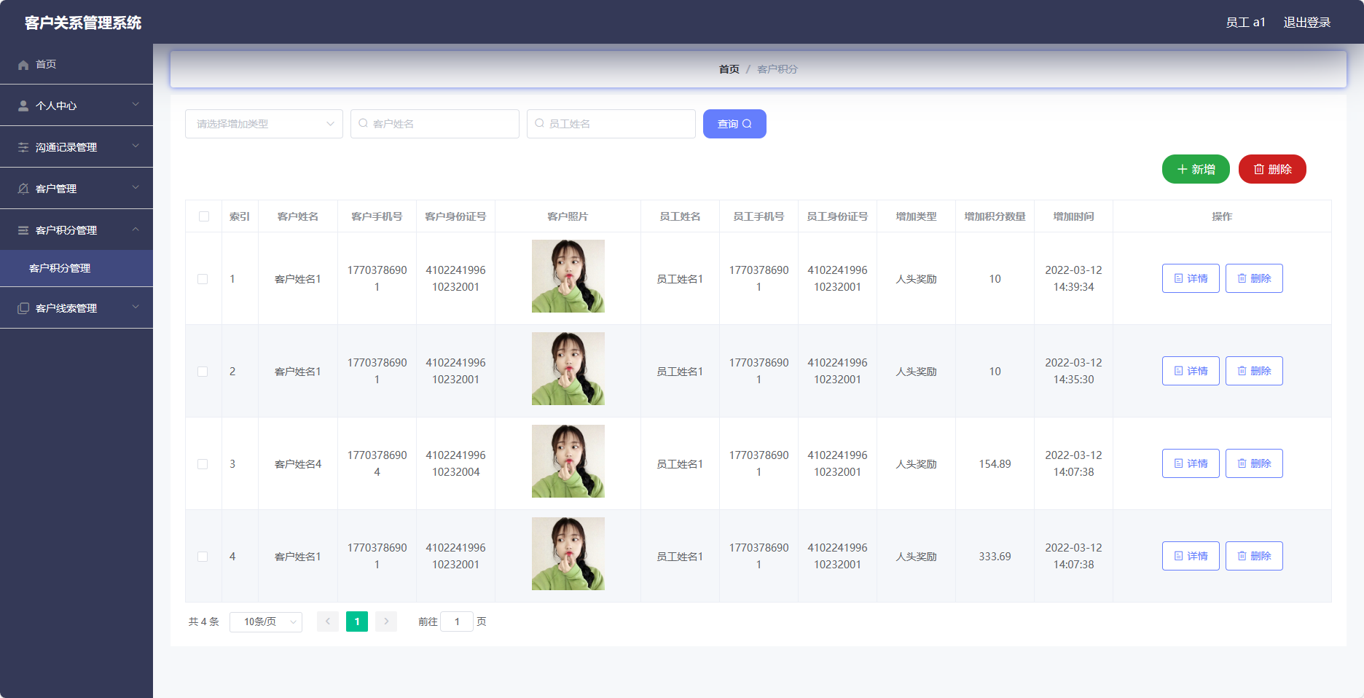Viewport: 1364px width, 698px height.
Task: Click the person icon beside 个人中心
Action: 23,106
